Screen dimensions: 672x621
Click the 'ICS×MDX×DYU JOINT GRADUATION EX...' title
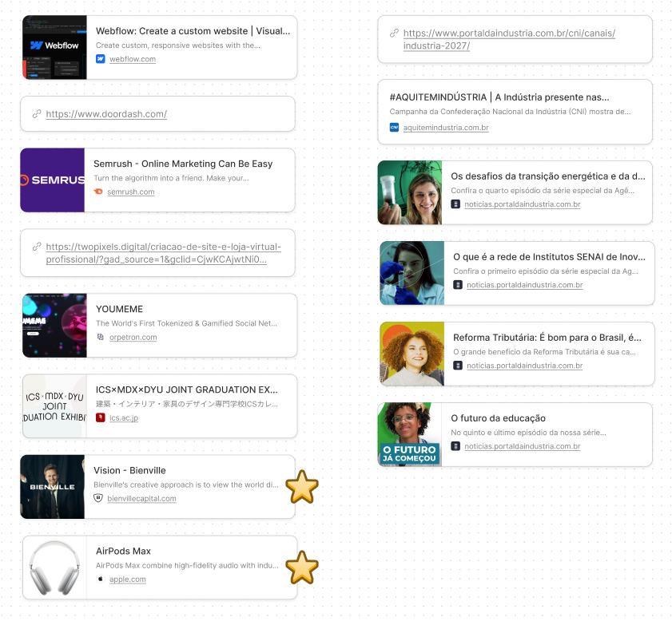[x=187, y=390]
